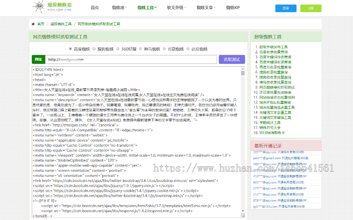Open 网页蜘蛛模拟抓取测试 in the sidebar
Image resolution: width=353 pixels, height=220 pixels.
click(277, 87)
